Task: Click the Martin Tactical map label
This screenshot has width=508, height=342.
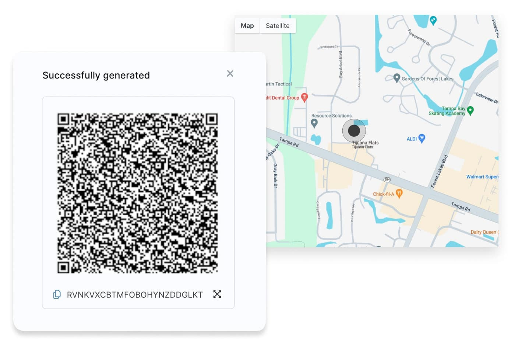Action: (x=279, y=84)
